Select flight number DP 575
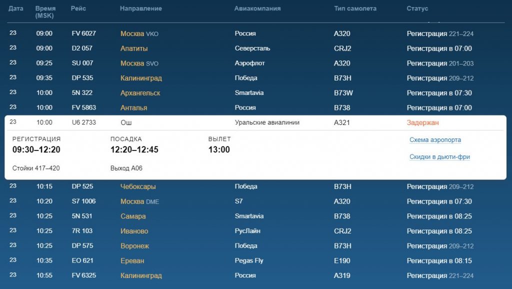Screen dimensions: 512x289 point(82,245)
